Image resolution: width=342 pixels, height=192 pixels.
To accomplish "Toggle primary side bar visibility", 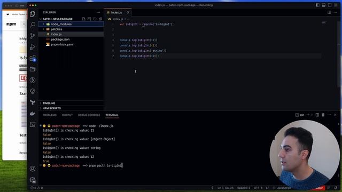I will [x=317, y=5].
